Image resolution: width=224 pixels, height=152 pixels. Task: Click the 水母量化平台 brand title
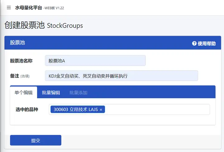point(29,8)
